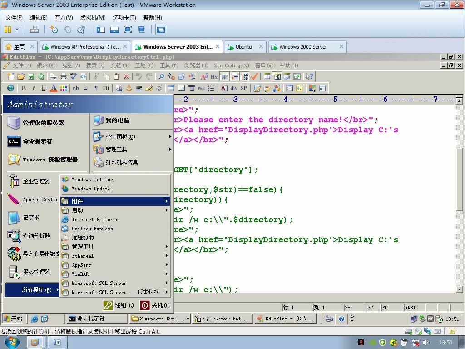Click 所有程序 in the Start menu
The height and width of the screenshot is (349, 465).
32,289
